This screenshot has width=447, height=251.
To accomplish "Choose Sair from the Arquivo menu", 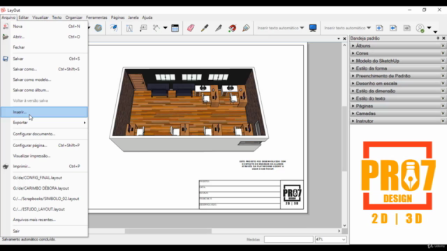I will click(x=44, y=231).
